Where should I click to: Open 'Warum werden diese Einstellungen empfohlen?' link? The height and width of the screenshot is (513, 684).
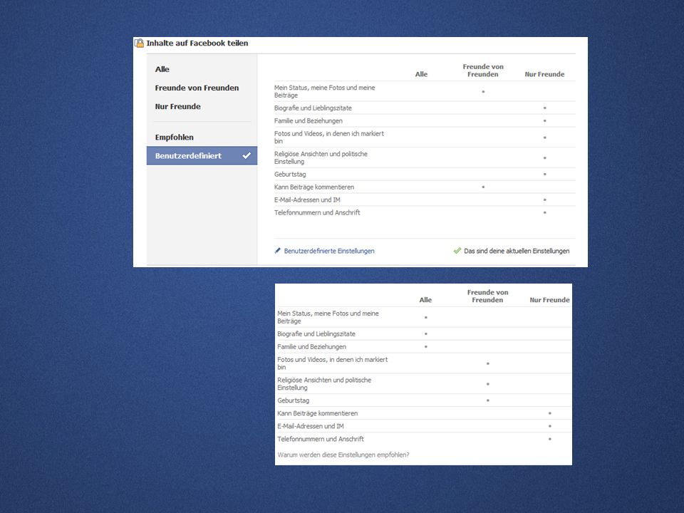point(343,455)
